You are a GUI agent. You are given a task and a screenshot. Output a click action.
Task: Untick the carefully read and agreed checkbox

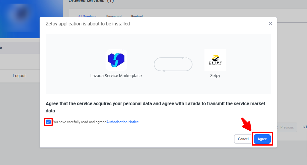48,122
